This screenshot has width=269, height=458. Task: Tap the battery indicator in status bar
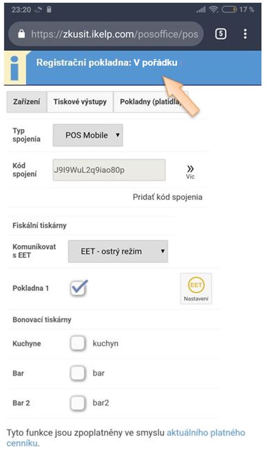[x=229, y=9]
